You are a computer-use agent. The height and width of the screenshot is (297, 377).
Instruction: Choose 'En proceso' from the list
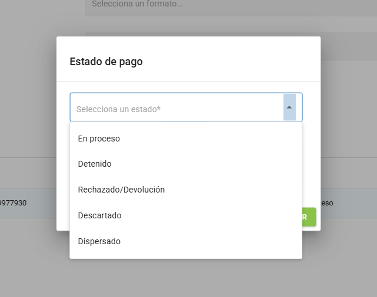click(x=99, y=139)
